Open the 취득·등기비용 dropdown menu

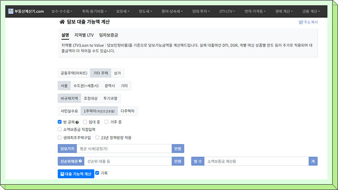coord(94,11)
